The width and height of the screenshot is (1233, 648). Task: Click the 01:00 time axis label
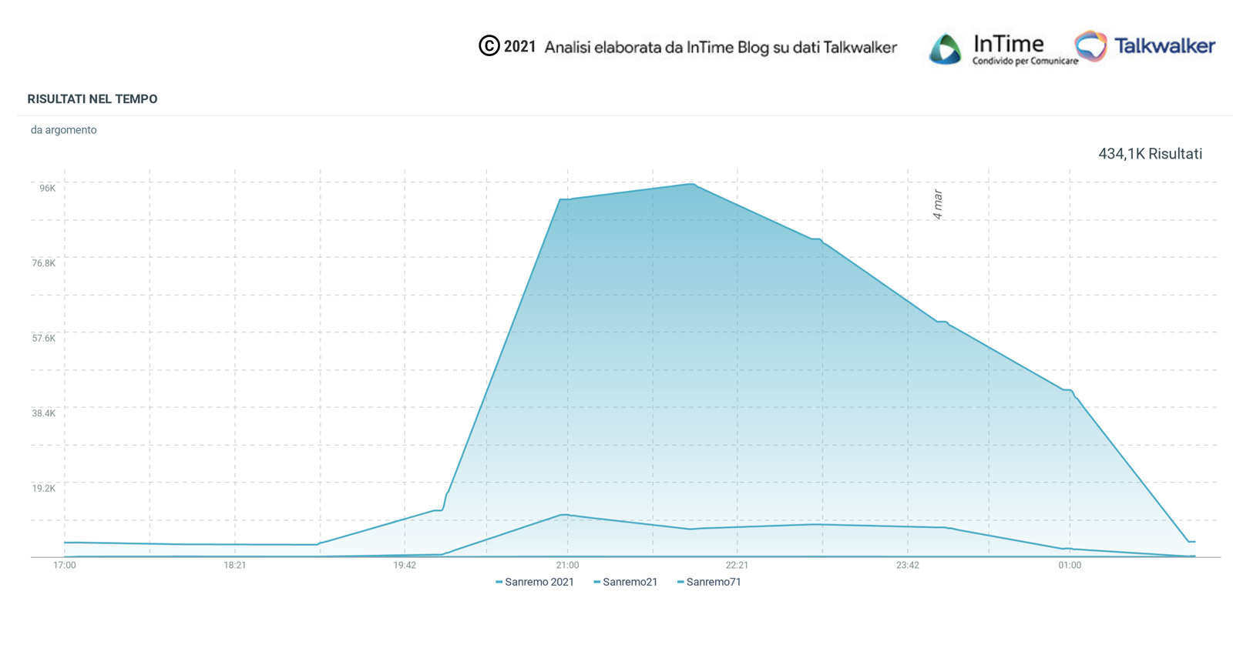(1070, 566)
